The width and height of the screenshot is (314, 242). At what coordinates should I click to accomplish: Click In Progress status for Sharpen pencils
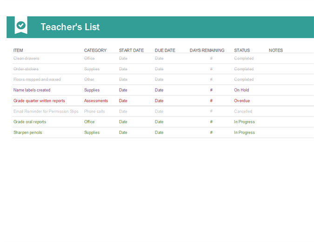(x=244, y=133)
